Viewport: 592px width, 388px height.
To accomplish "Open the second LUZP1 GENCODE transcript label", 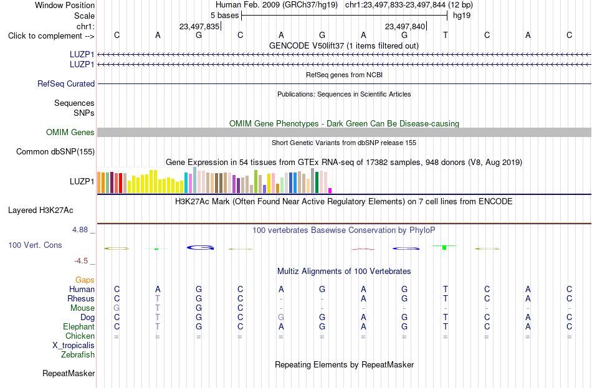I will [x=82, y=65].
